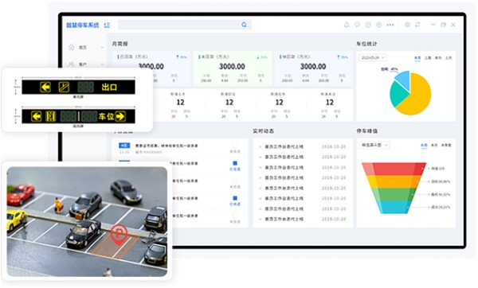The width and height of the screenshot is (478, 288).
Task: Click the play circle icon in top bar
Action: pyautogui.click(x=378, y=25)
